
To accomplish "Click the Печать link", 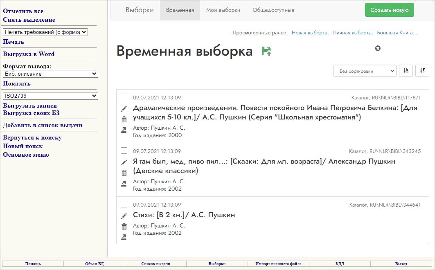I will pos(14,42).
